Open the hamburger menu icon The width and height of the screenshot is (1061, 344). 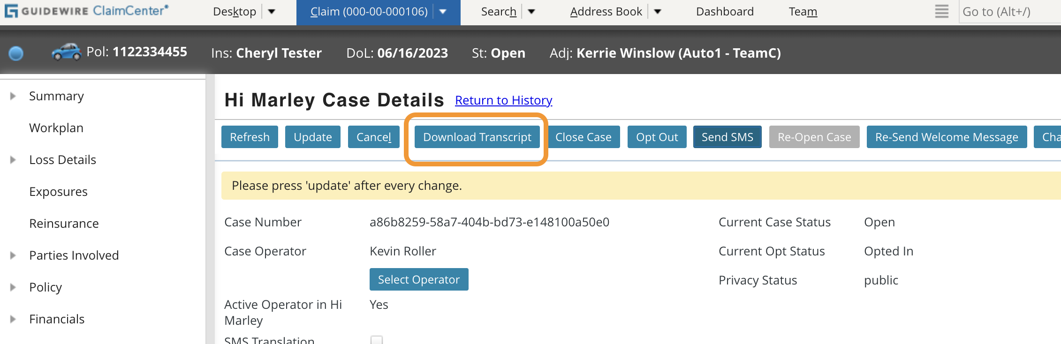coord(941,11)
